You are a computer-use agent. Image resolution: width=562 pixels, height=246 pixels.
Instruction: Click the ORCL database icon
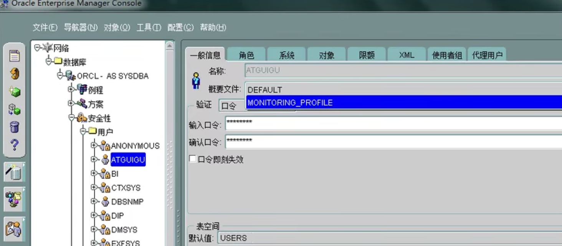pyautogui.click(x=70, y=75)
